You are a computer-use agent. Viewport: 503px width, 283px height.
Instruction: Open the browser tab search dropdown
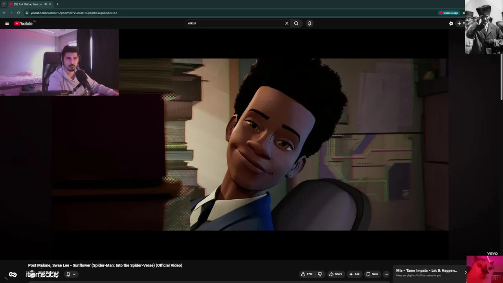4,4
